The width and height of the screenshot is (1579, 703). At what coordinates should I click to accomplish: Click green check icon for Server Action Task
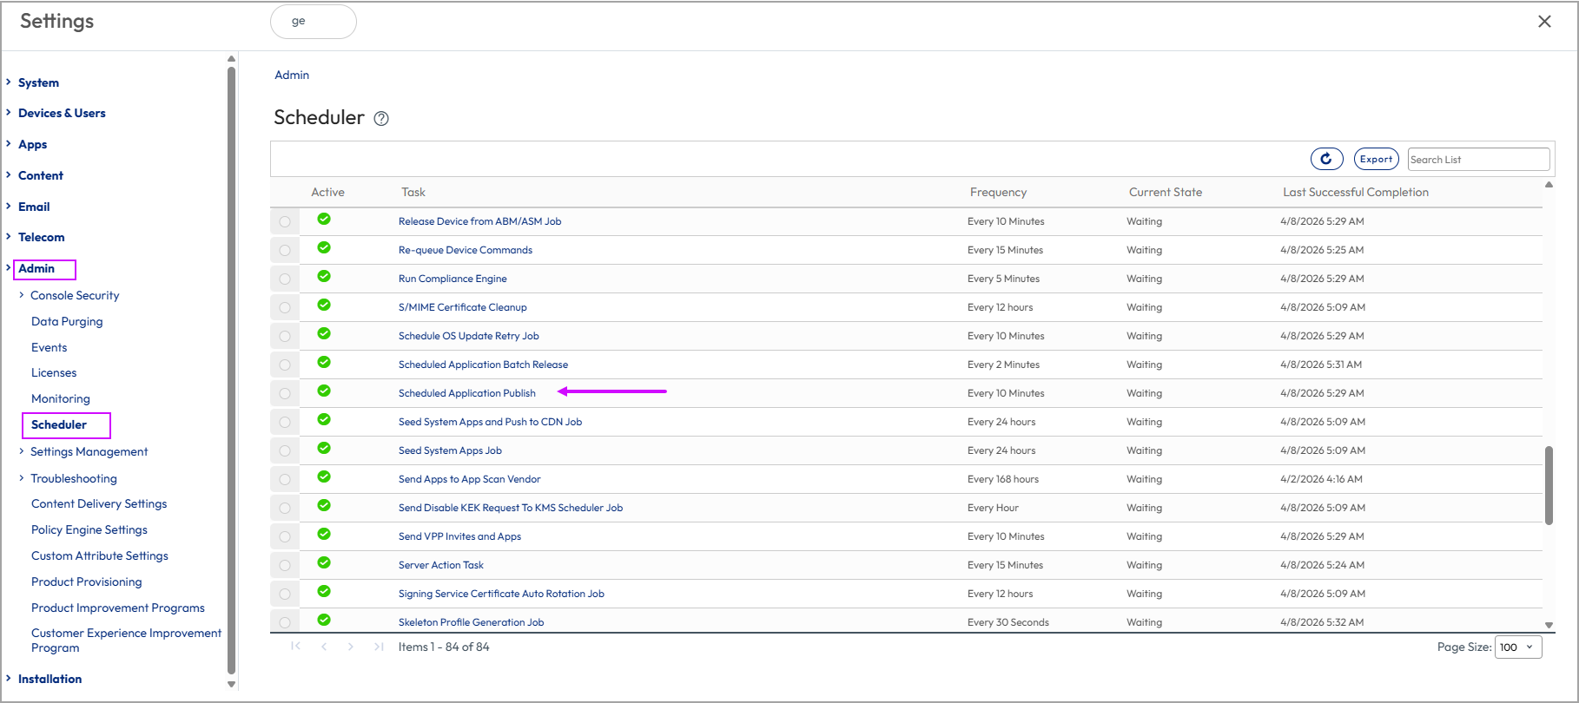tap(324, 562)
